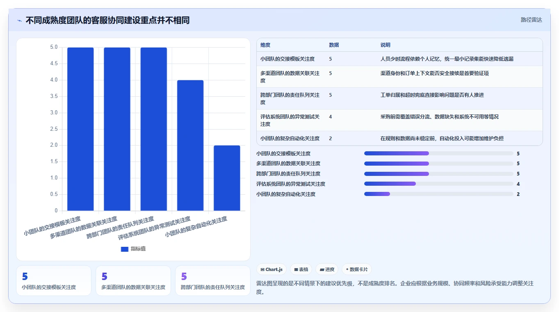Click progress bar for 跨部门团队的责任队列关注度
This screenshot has width=559, height=312.
tap(439, 174)
